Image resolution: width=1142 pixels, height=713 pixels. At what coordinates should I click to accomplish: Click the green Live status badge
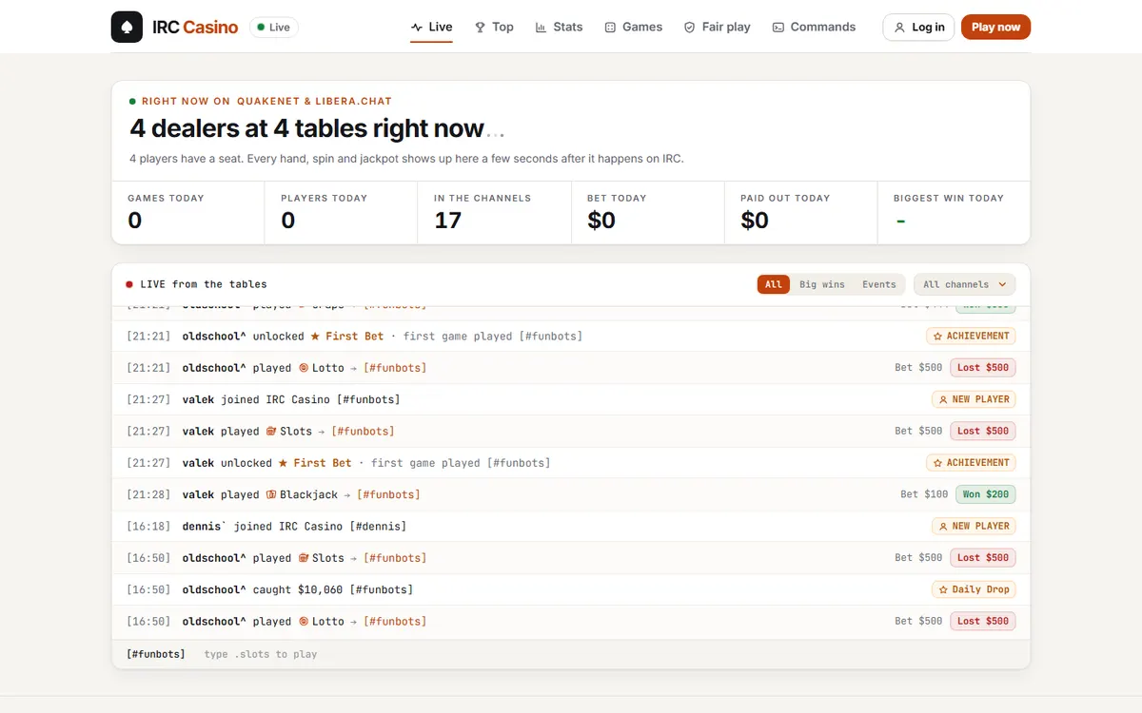[273, 28]
